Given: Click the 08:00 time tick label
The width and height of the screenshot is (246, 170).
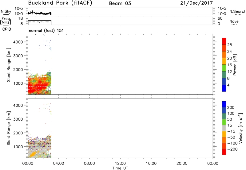Looking at the screenshot, I should pos(89,164).
